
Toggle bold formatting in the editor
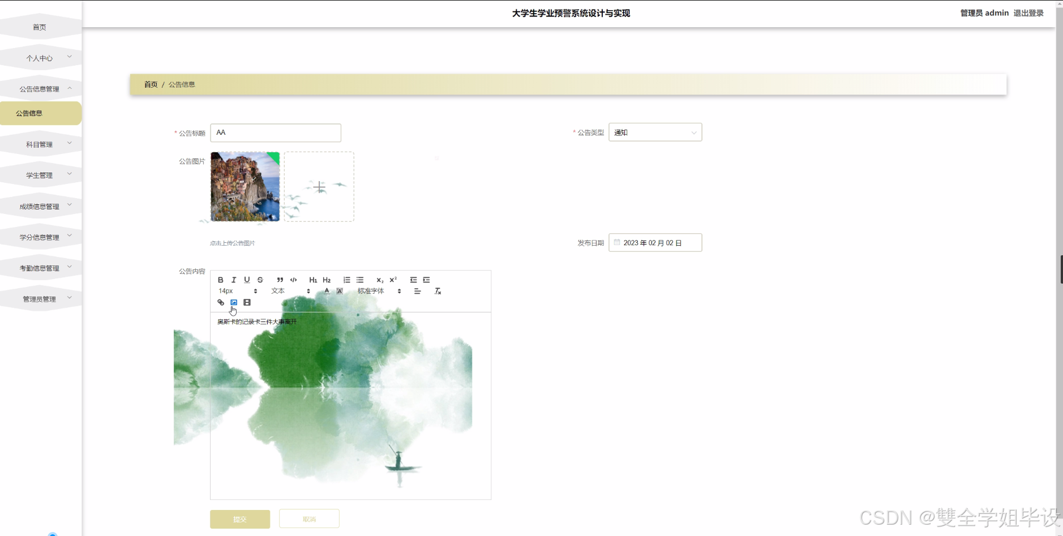pyautogui.click(x=221, y=280)
